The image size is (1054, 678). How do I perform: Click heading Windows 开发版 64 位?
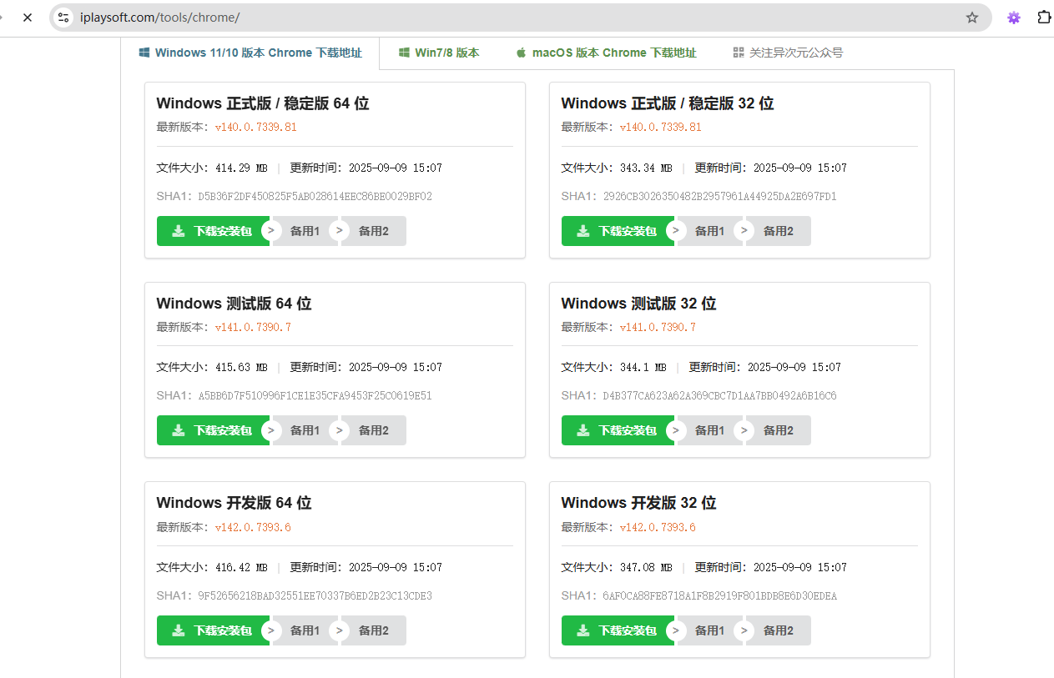coord(234,503)
